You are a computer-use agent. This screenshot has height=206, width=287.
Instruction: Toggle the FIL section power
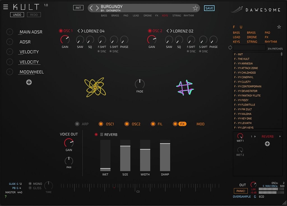(x=153, y=124)
